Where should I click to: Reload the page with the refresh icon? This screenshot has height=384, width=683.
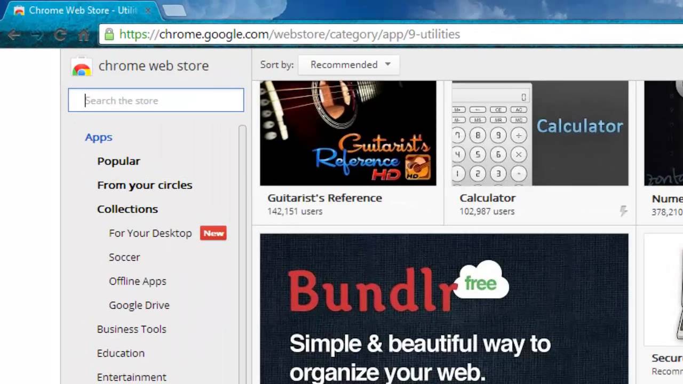60,35
